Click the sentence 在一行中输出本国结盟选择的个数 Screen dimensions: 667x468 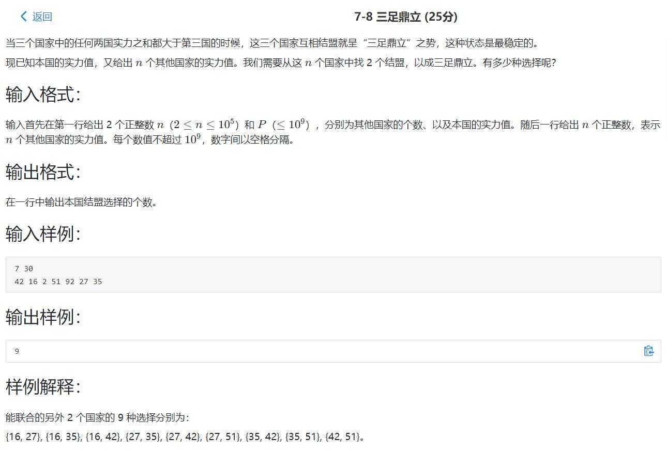click(81, 202)
